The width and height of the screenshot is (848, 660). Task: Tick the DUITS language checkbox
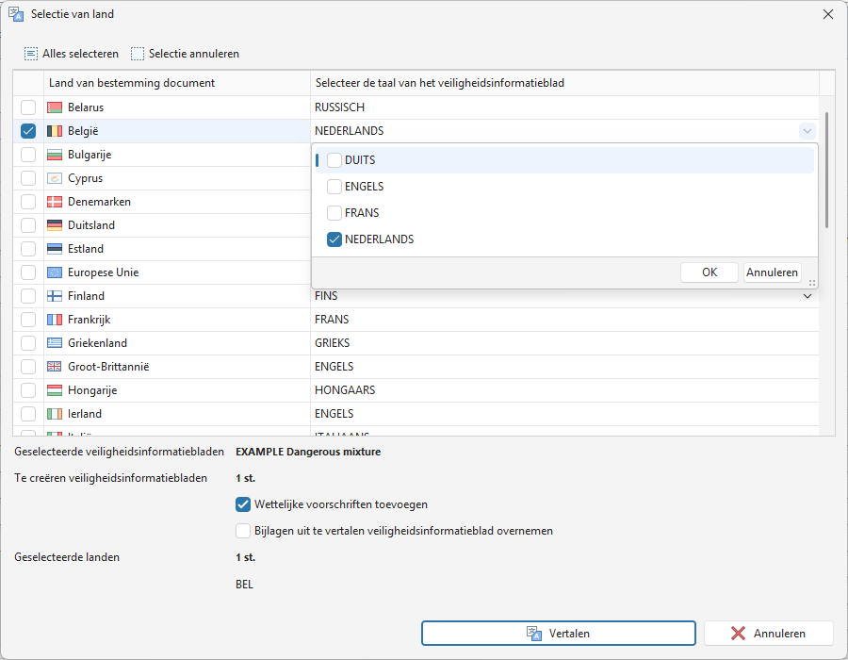pyautogui.click(x=334, y=160)
